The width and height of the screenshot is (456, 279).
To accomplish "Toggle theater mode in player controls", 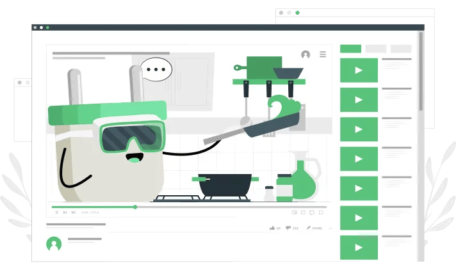I will (x=303, y=212).
